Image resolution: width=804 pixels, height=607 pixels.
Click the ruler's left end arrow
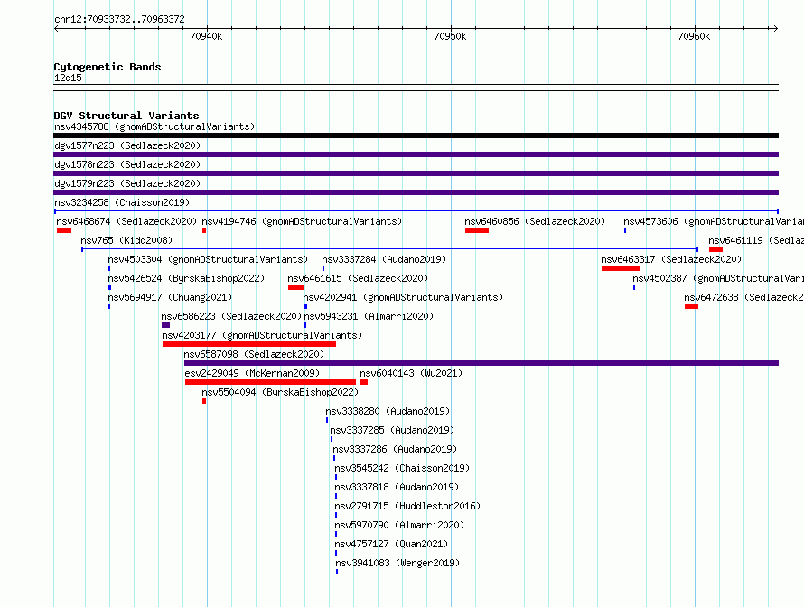[57, 28]
